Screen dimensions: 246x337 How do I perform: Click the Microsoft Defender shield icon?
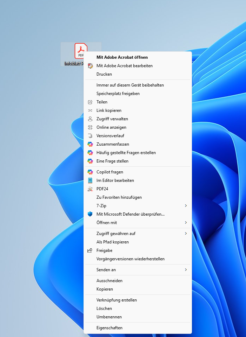90,214
